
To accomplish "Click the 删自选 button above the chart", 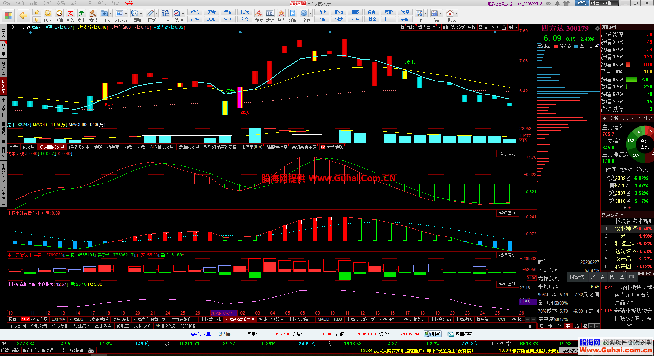I will (x=449, y=27).
